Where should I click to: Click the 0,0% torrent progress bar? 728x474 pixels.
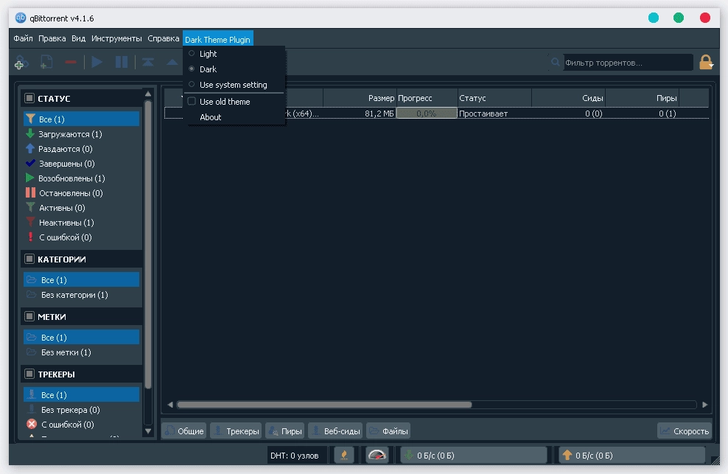coord(427,114)
